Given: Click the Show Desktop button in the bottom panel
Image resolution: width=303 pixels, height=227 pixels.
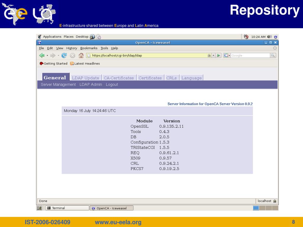Looking at the screenshot, I should click(x=39, y=208).
